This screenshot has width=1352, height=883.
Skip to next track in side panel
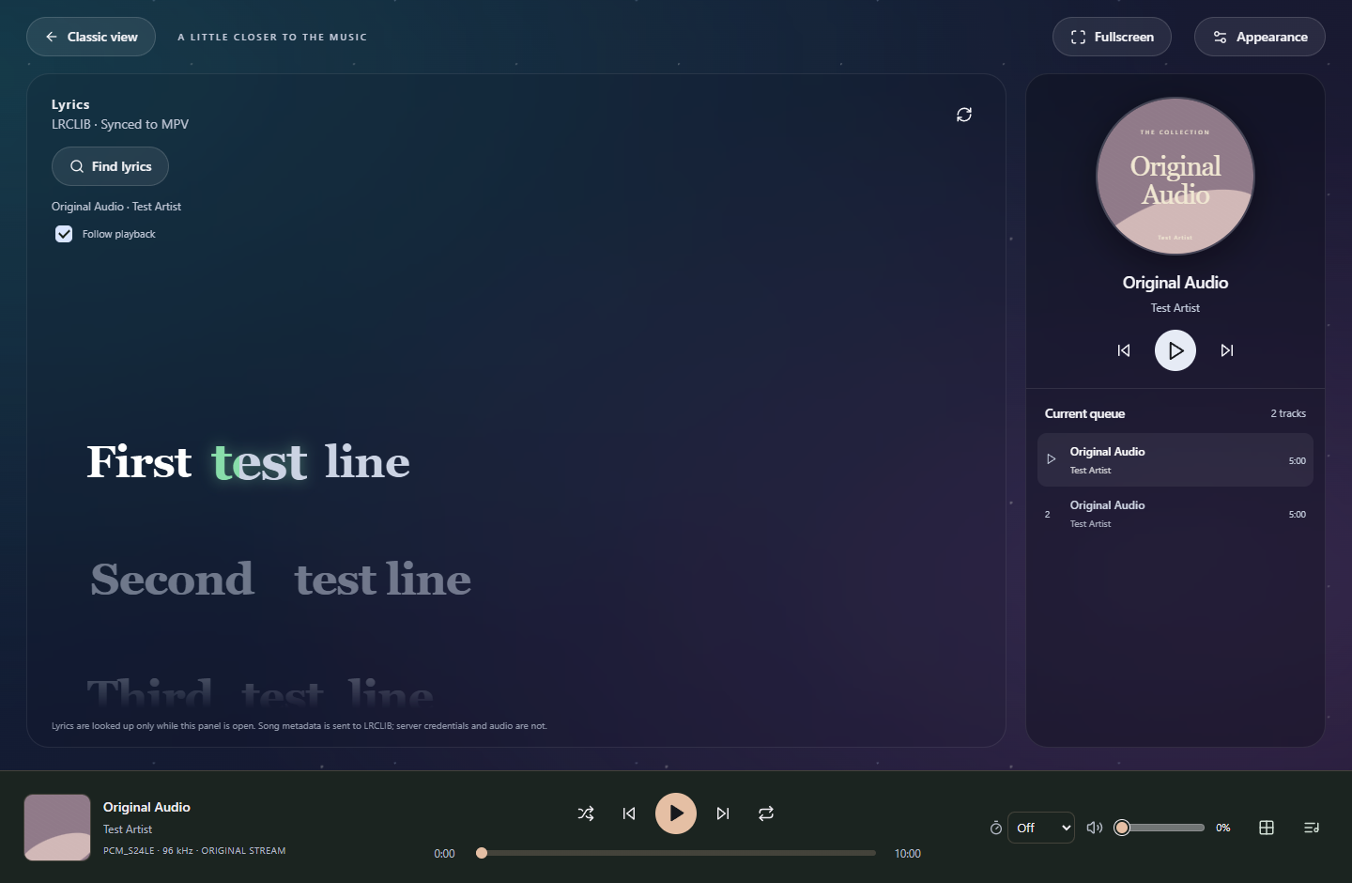click(1227, 350)
